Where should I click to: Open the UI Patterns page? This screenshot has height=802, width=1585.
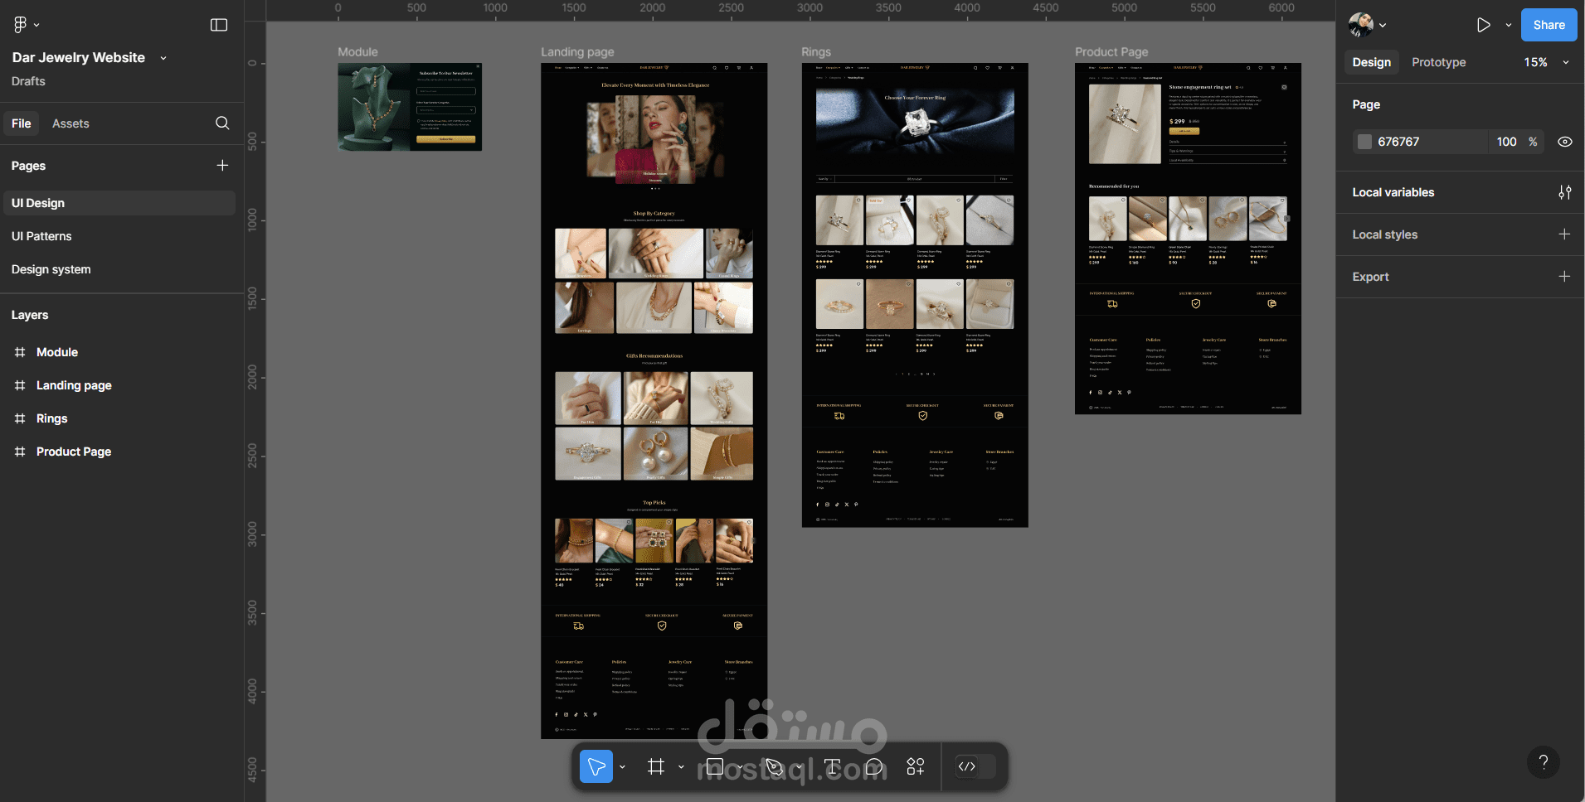(119, 236)
